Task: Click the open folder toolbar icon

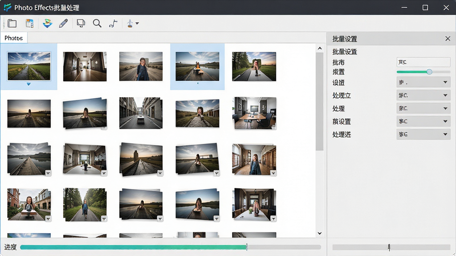Action: pyautogui.click(x=12, y=23)
